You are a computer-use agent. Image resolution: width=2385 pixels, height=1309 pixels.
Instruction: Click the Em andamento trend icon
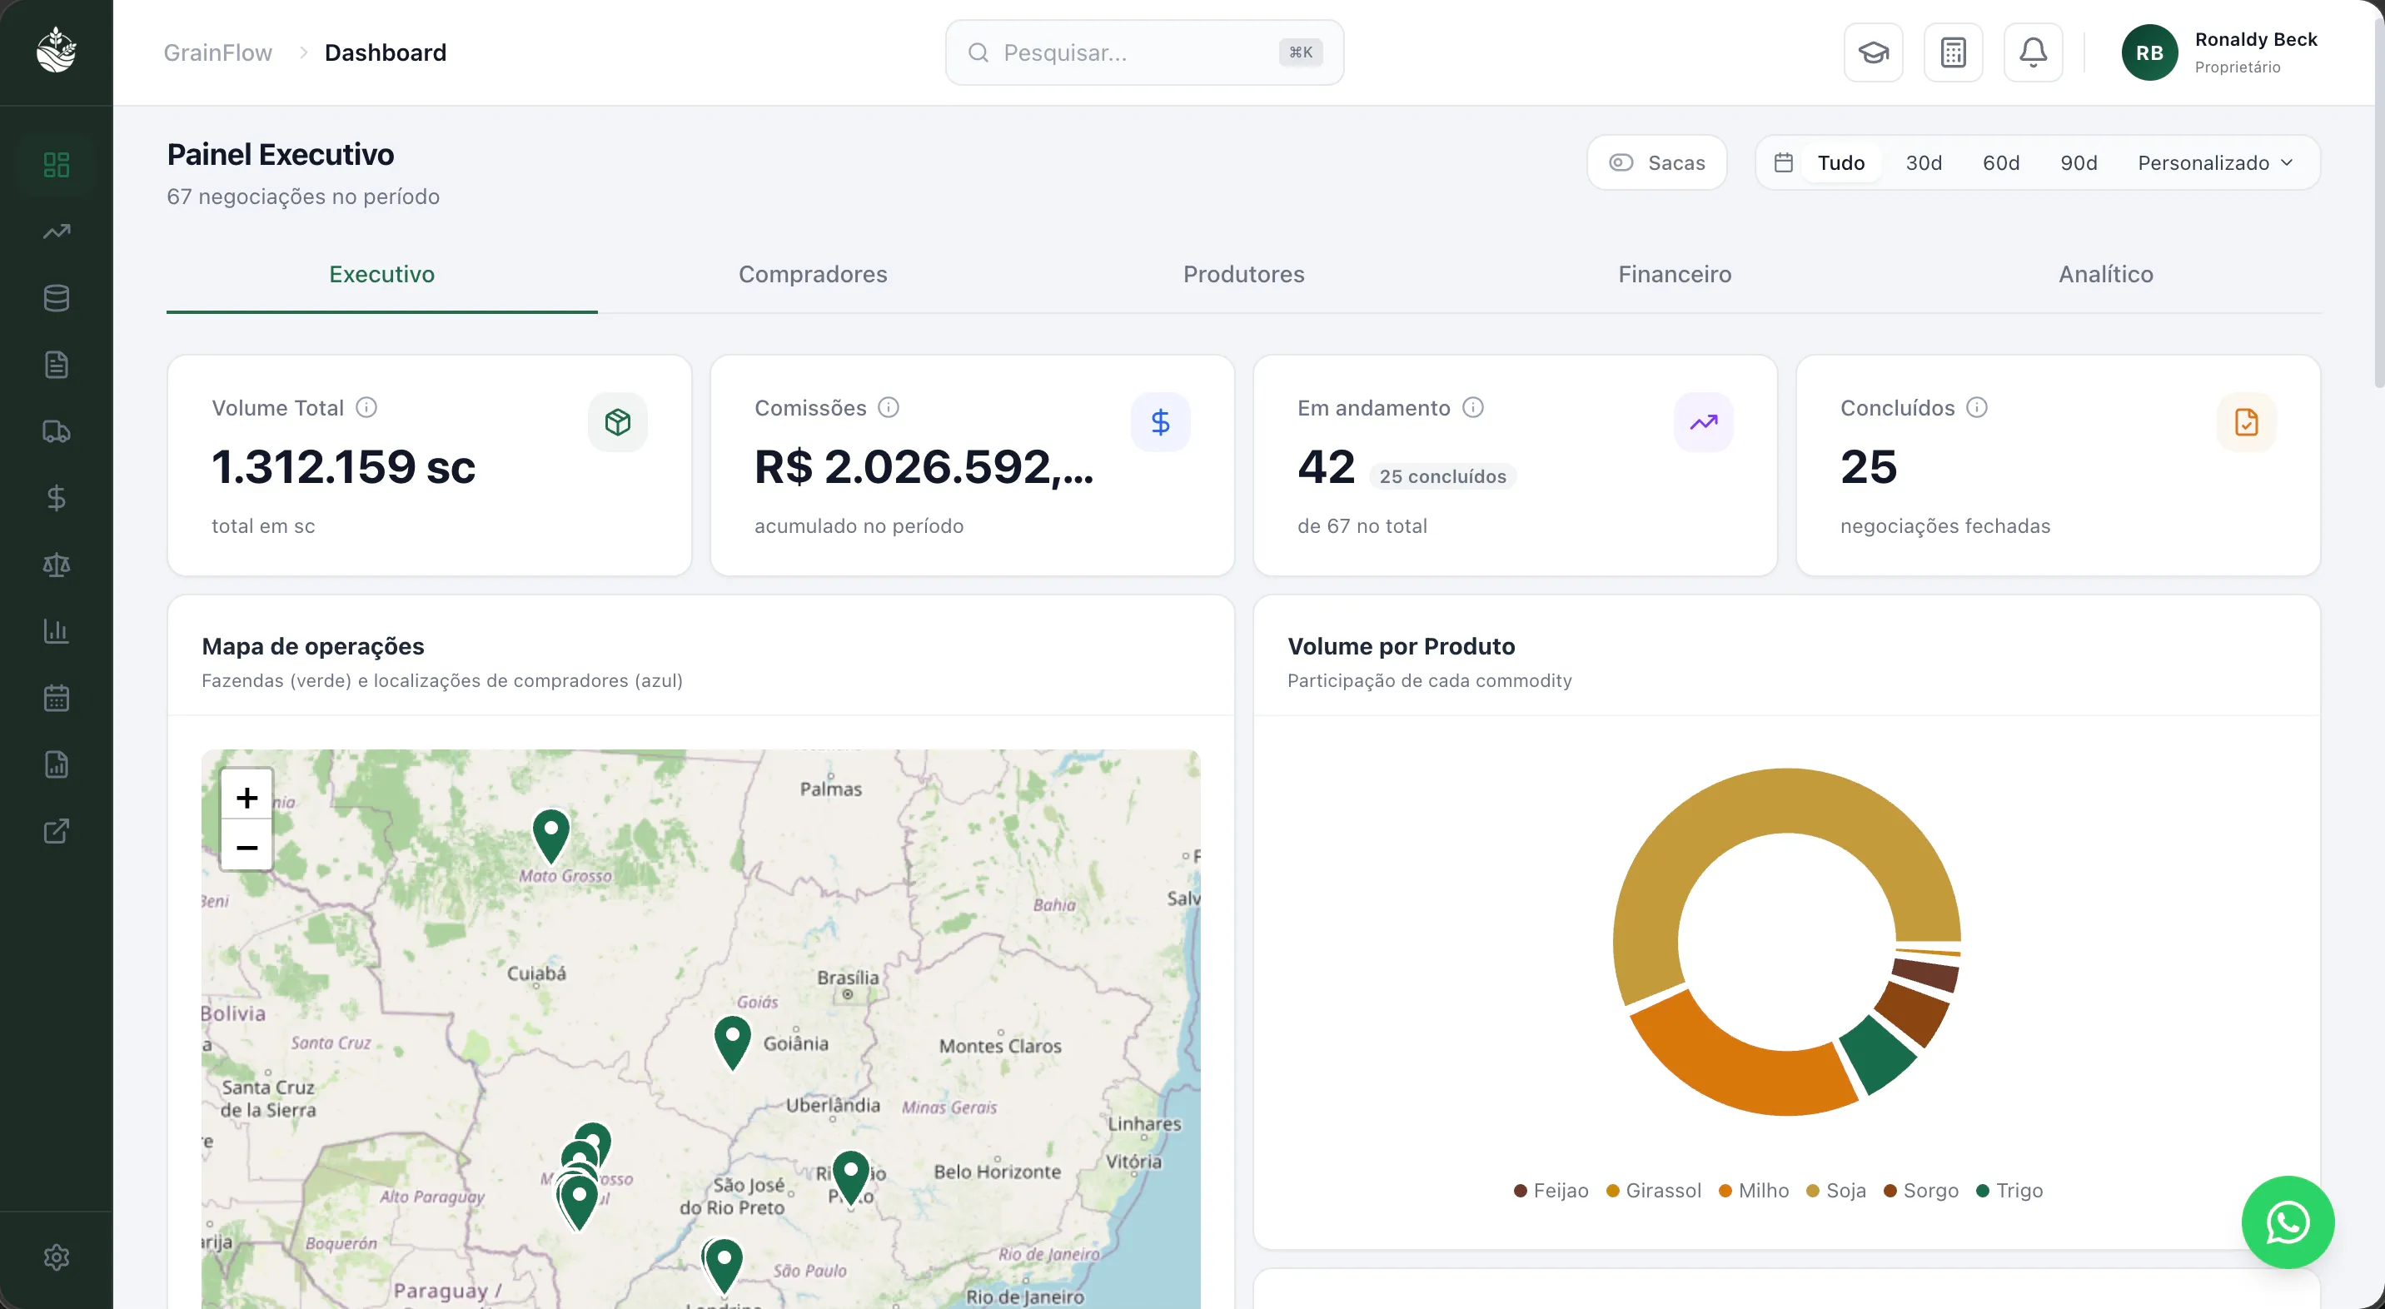[x=1704, y=422]
